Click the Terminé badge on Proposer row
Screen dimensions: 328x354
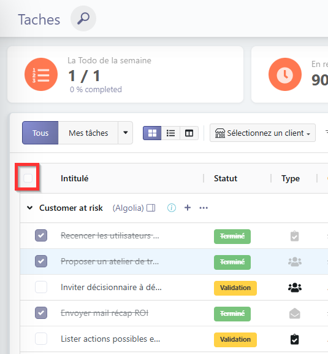(x=232, y=262)
